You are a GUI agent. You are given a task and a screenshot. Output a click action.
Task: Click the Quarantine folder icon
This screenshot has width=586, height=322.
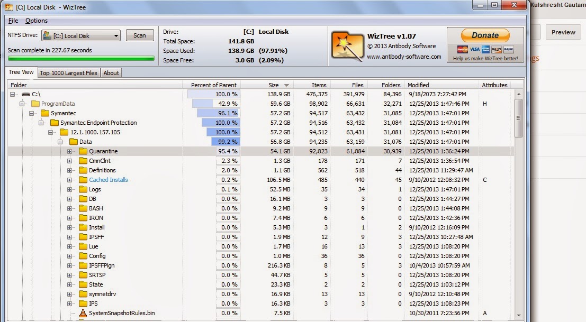click(83, 151)
